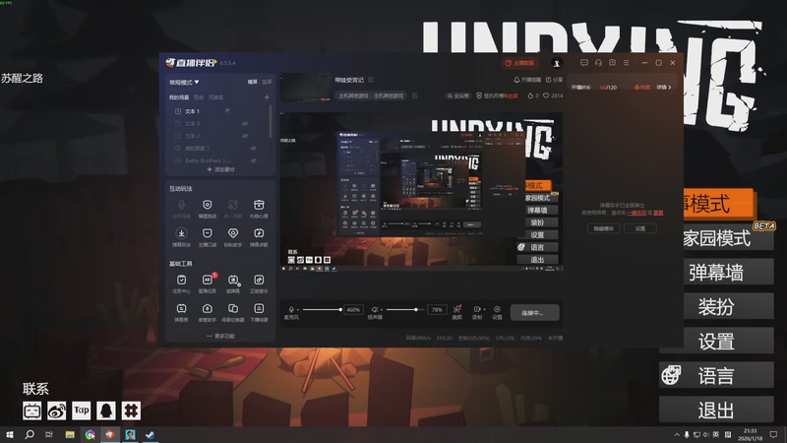Open the QQ penguin contact icon in the game
Image resolution: width=787 pixels, height=443 pixels.
pos(106,411)
